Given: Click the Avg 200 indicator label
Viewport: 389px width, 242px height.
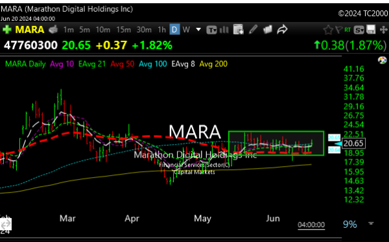Looking at the screenshot, I should [x=213, y=64].
